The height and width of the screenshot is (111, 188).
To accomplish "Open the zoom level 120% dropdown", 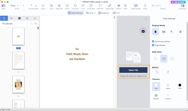I will click(14, 5).
